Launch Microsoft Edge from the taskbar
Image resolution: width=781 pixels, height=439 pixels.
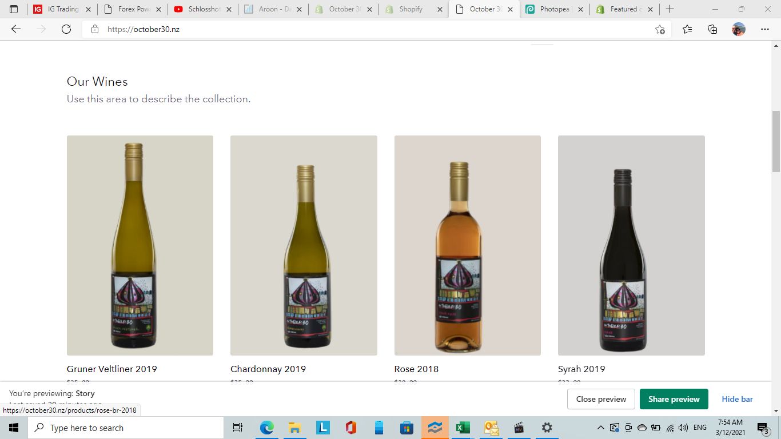[267, 428]
